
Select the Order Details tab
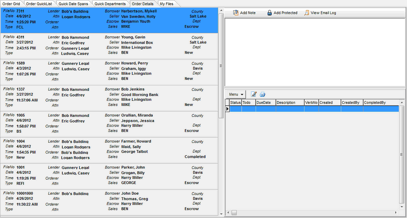pyautogui.click(x=143, y=4)
